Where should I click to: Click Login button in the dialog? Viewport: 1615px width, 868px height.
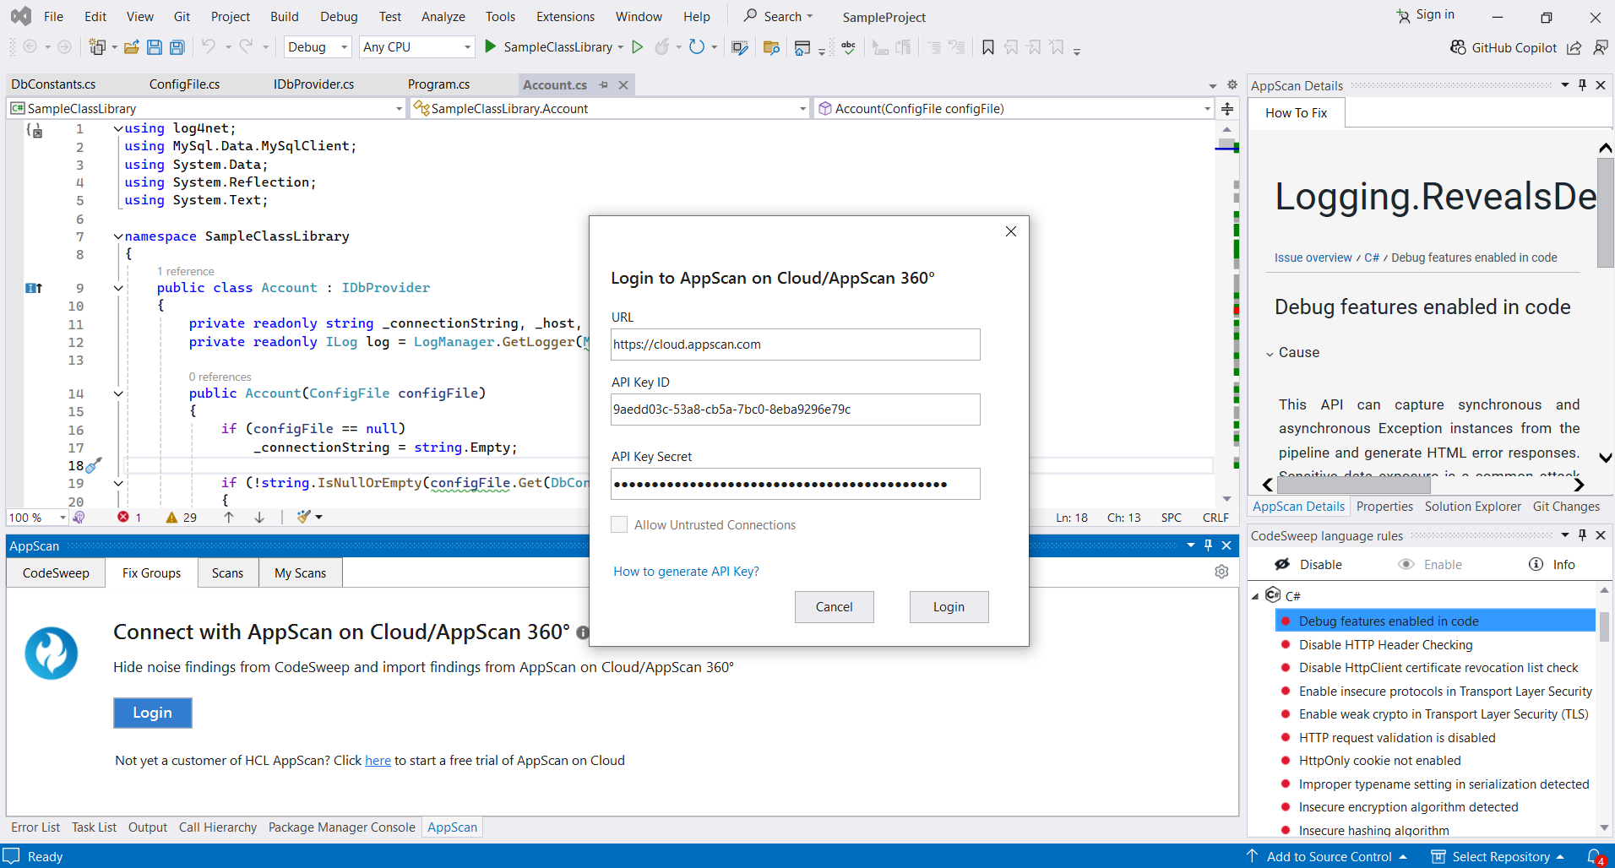pyautogui.click(x=949, y=607)
